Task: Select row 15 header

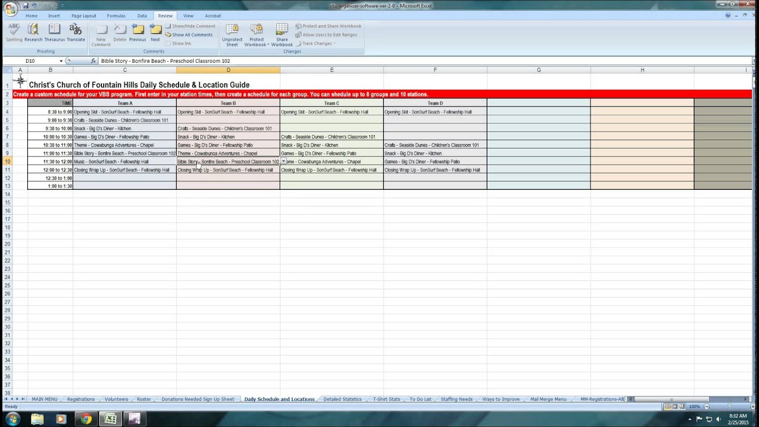Action: point(8,203)
